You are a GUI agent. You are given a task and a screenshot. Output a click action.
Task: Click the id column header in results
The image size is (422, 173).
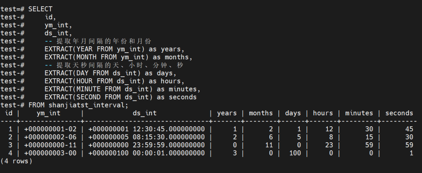[x=9, y=113]
